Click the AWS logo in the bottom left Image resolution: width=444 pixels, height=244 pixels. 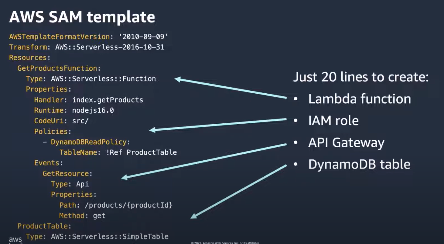pyautogui.click(x=15, y=240)
